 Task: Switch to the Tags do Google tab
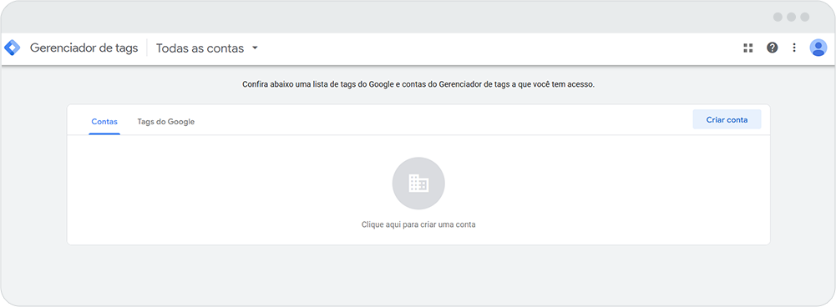point(166,122)
